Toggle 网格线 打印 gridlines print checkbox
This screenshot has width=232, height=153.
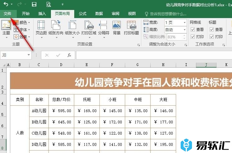(x=193, y=36)
